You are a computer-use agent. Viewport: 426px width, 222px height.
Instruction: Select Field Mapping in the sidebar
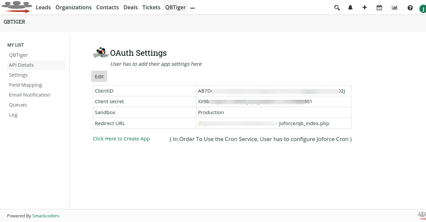pos(25,85)
